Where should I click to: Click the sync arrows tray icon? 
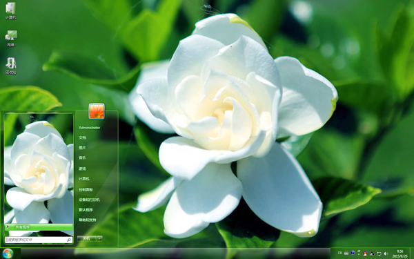point(379,253)
